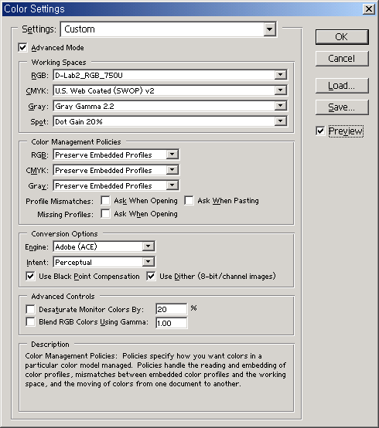Open the Spot Dot Gain dropdown
This screenshot has width=379, height=428.
(170, 122)
